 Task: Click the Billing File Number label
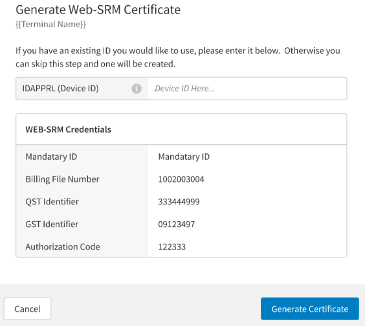(62, 179)
